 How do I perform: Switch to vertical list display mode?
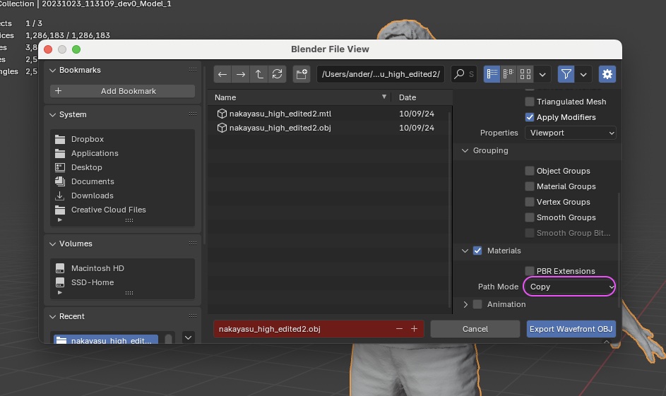click(492, 74)
